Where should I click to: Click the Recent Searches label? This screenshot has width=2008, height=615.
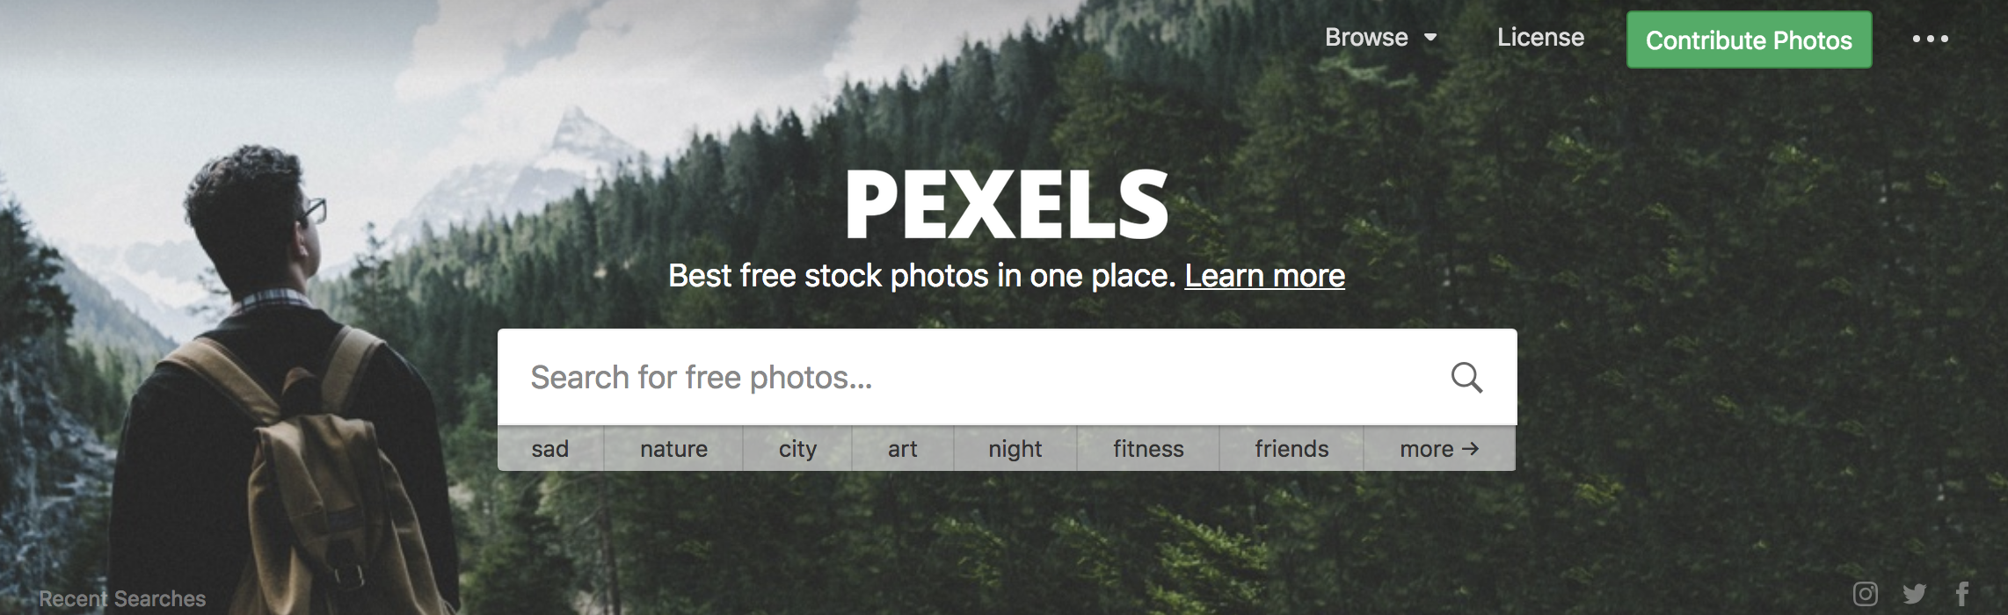[122, 599]
